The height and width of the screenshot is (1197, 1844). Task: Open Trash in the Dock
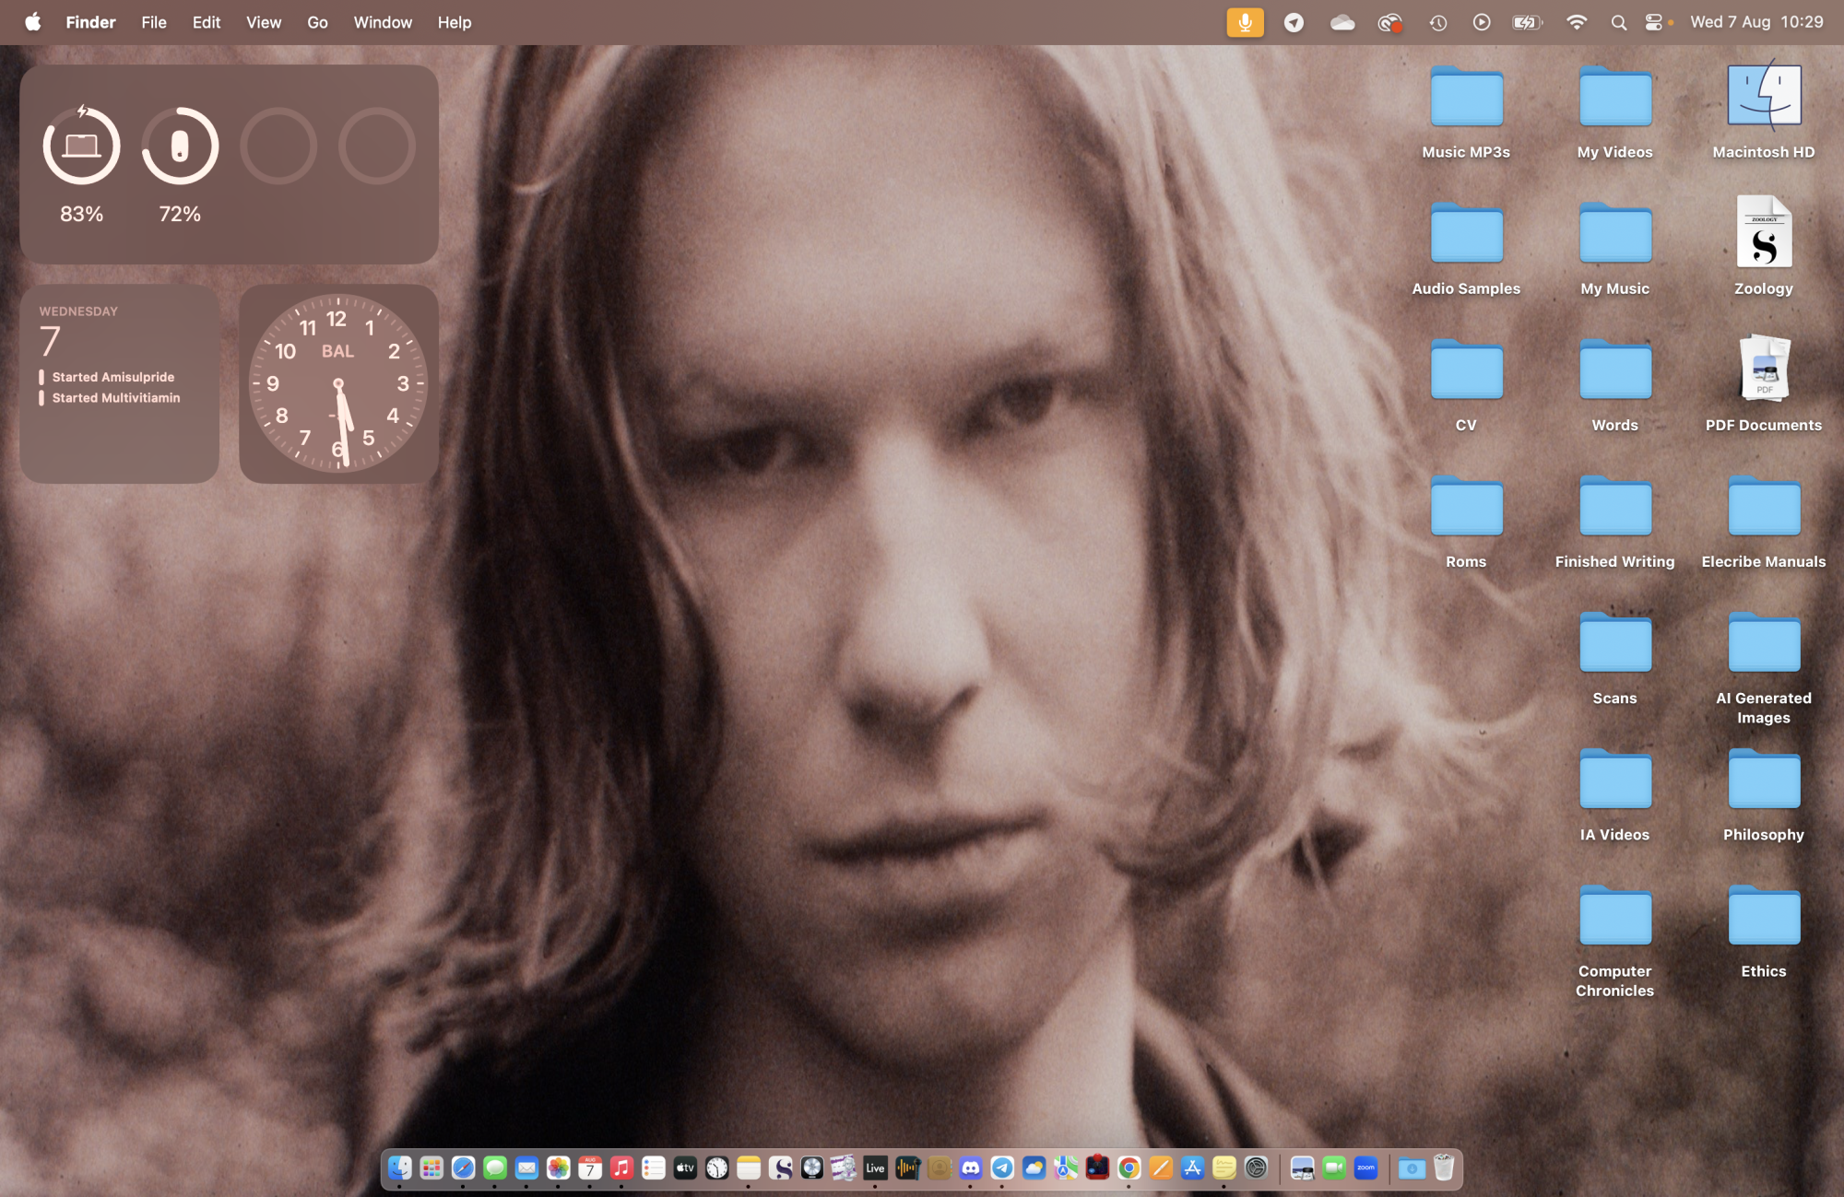[1443, 1168]
